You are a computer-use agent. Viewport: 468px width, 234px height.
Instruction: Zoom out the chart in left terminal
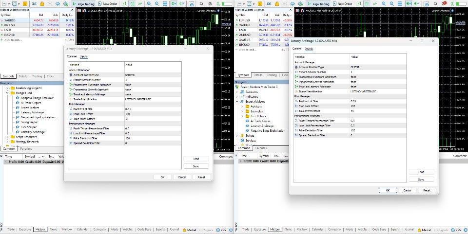(156, 4)
